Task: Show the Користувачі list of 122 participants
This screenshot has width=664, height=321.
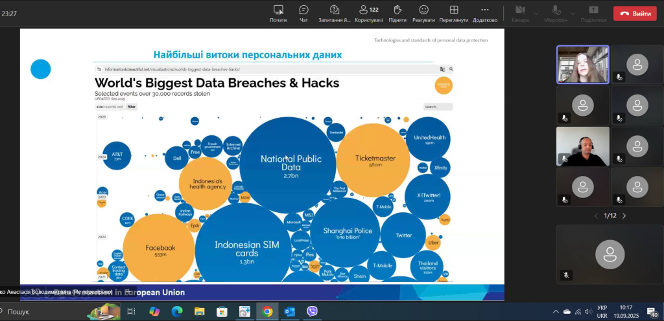Action: tap(369, 14)
